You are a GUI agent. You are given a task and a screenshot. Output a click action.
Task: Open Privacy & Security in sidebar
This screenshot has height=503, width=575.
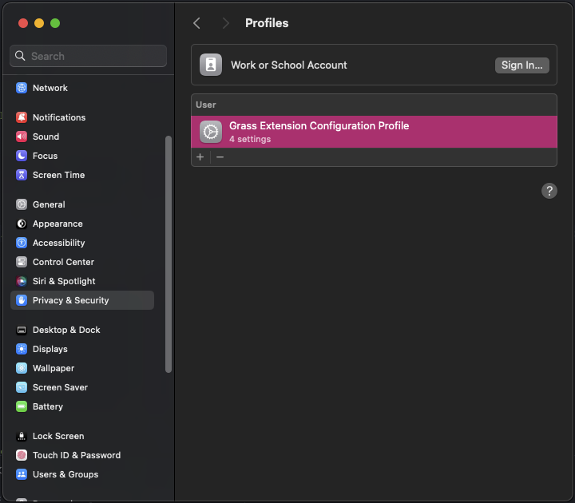(x=70, y=300)
